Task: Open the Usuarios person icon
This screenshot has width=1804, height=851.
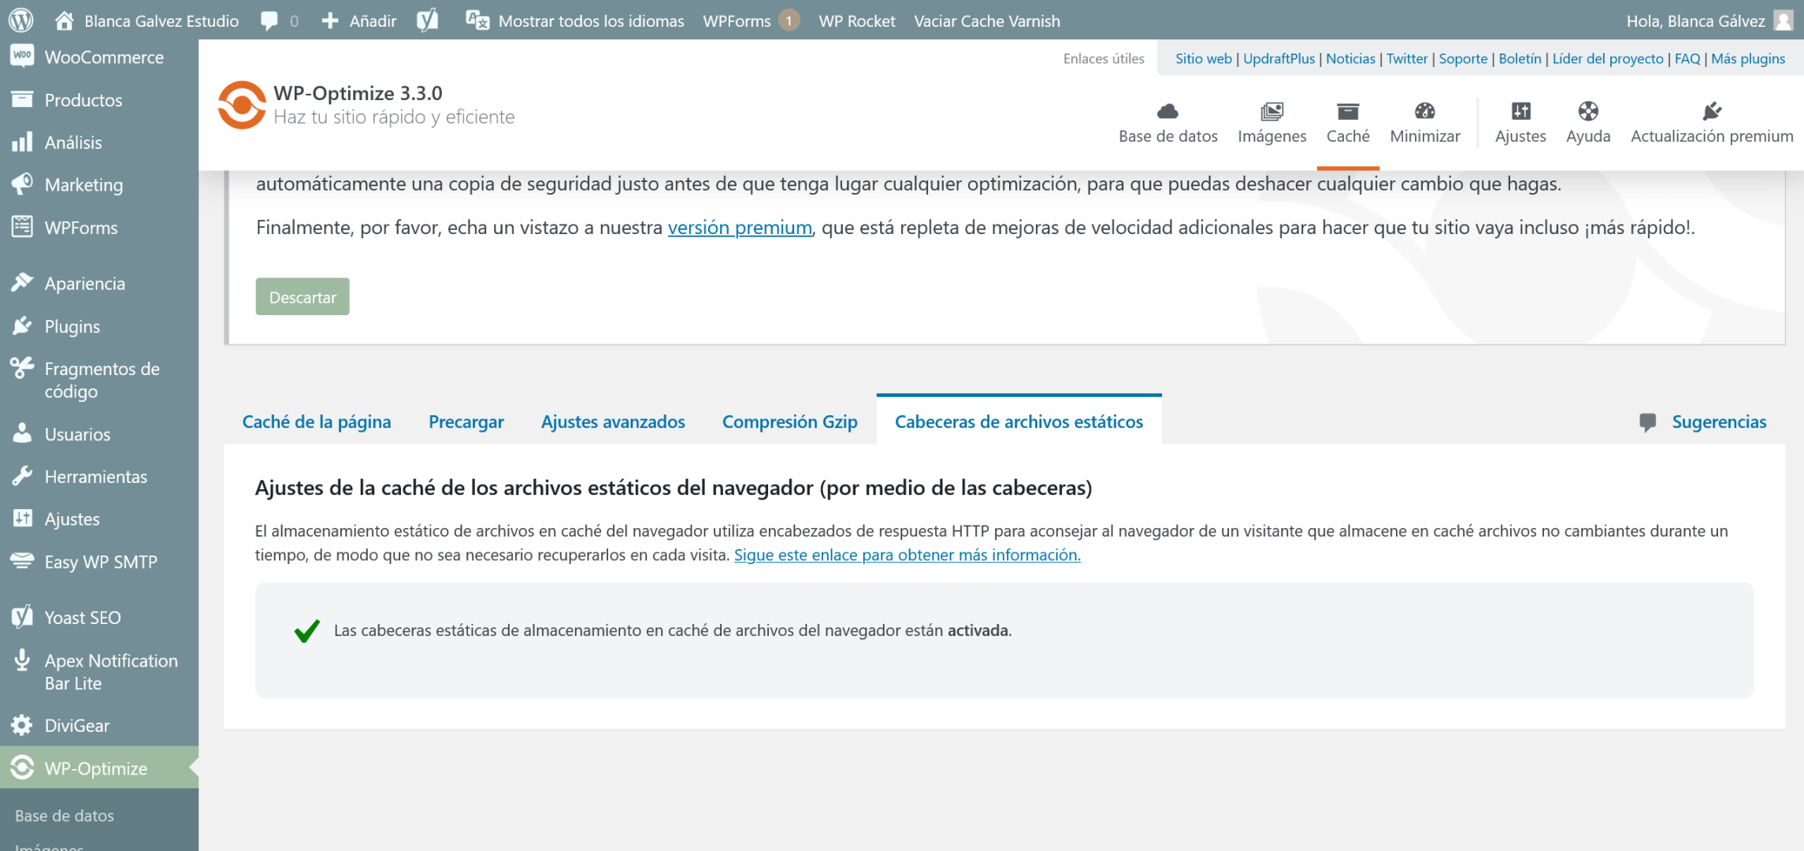Action: tap(23, 433)
